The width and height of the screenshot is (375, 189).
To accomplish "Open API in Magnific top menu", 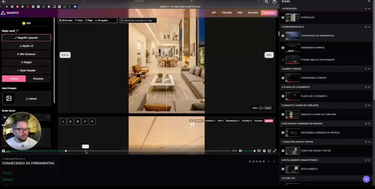I will (x=214, y=13).
